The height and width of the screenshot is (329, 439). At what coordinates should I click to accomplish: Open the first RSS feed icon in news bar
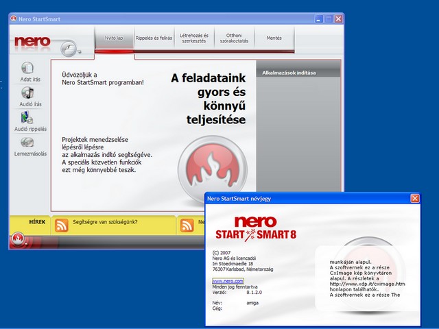click(62, 226)
